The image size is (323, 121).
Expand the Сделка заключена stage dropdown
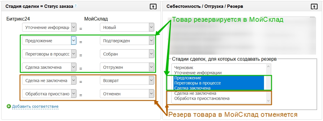coord(49,67)
